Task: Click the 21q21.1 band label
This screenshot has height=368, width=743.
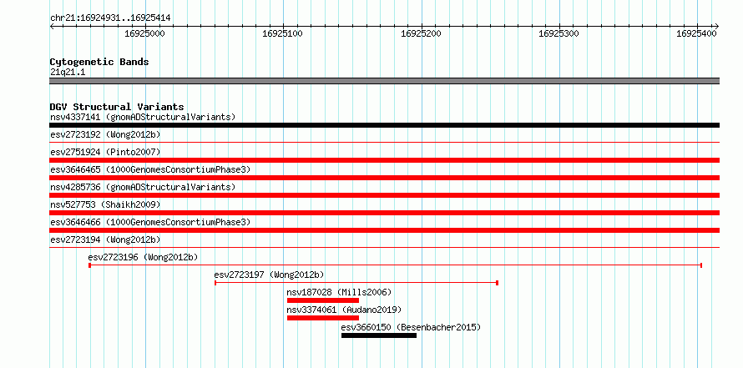Action: [68, 73]
